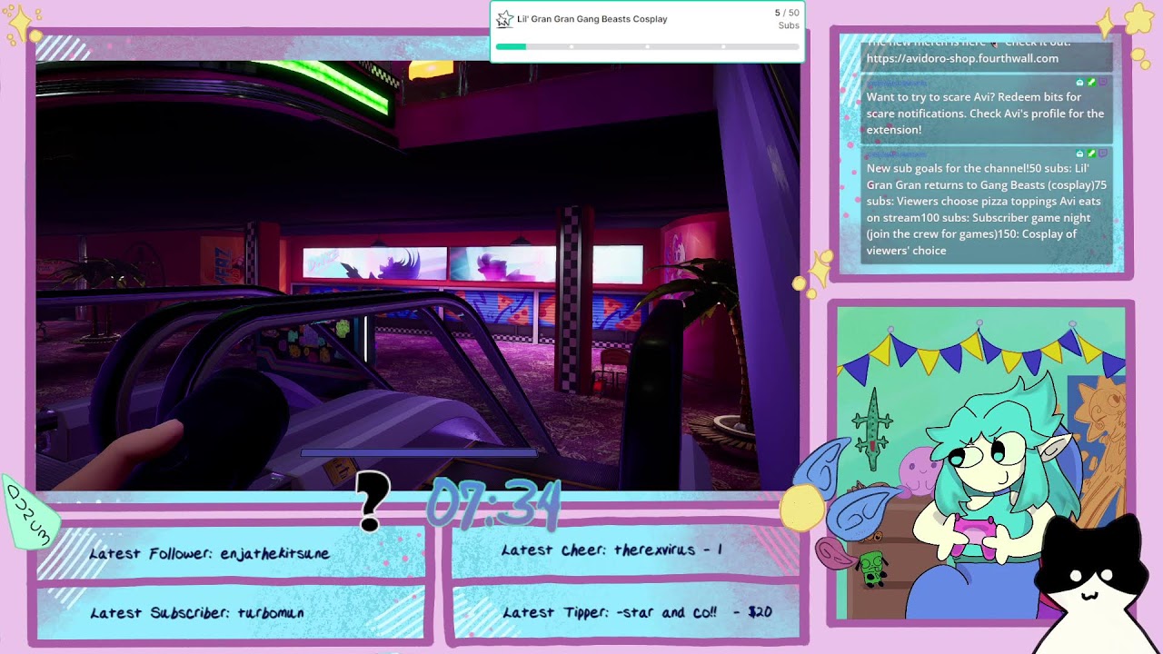The width and height of the screenshot is (1163, 654).
Task: Click "Latest Subscriber: turbomun" label
Action: point(197,613)
